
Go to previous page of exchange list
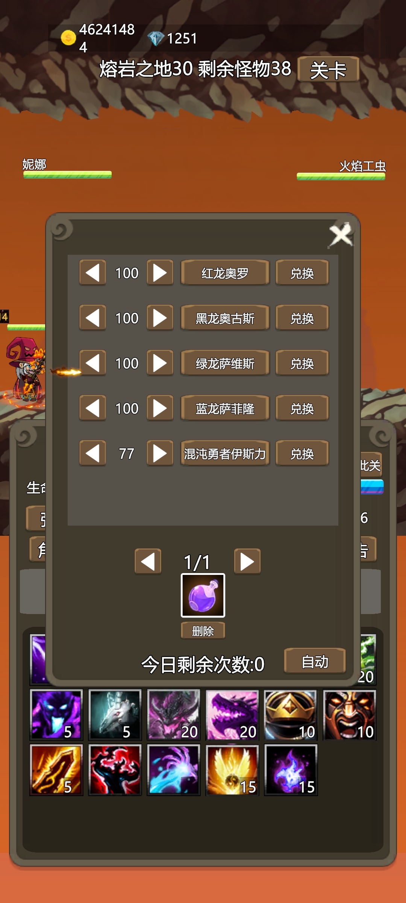pos(148,561)
